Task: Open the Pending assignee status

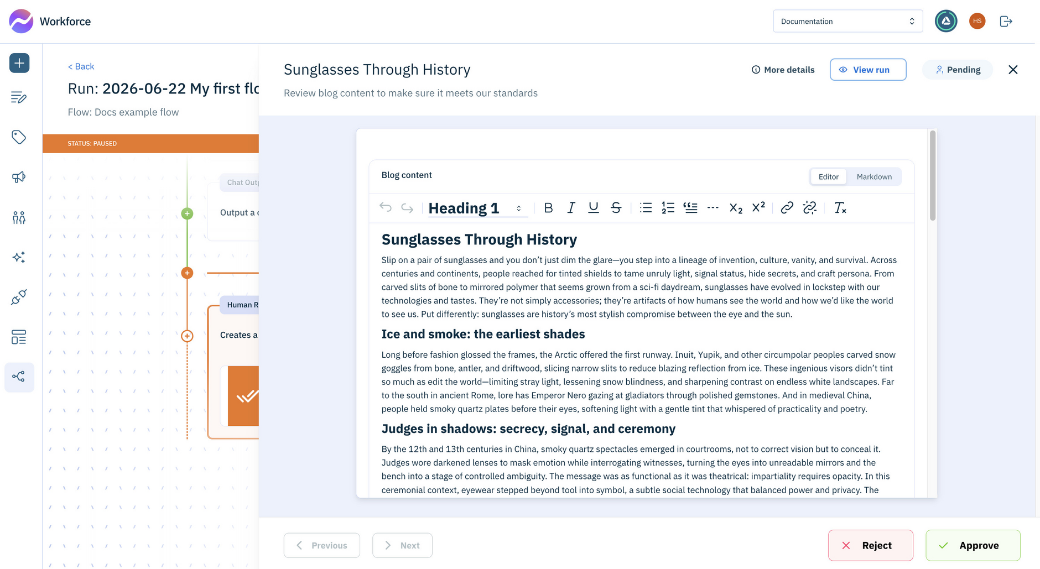Action: pos(958,70)
